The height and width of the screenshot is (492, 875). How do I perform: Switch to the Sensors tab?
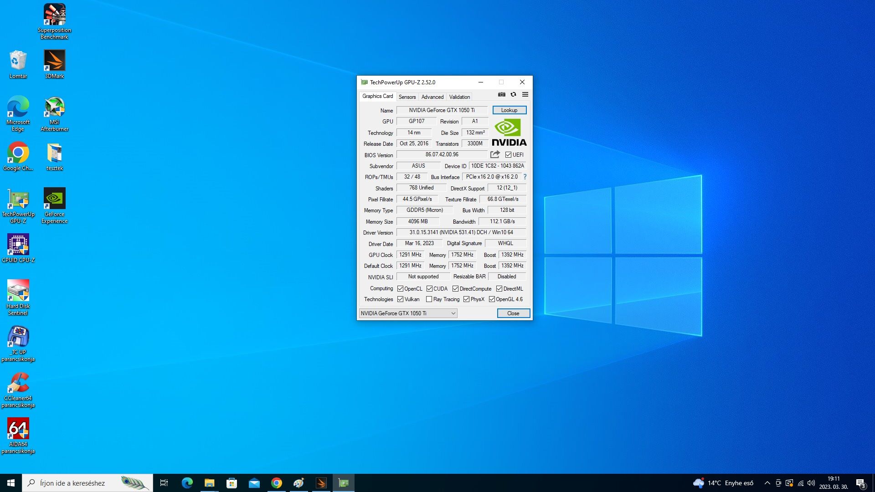pos(407,97)
